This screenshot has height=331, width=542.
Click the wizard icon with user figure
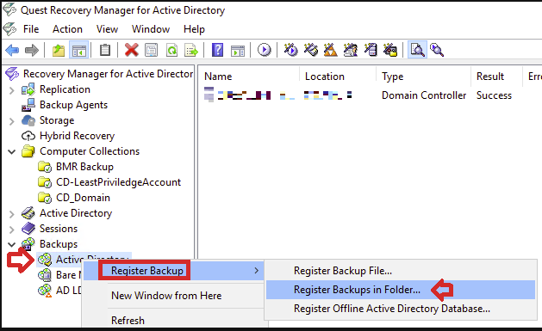pyautogui.click(x=350, y=51)
